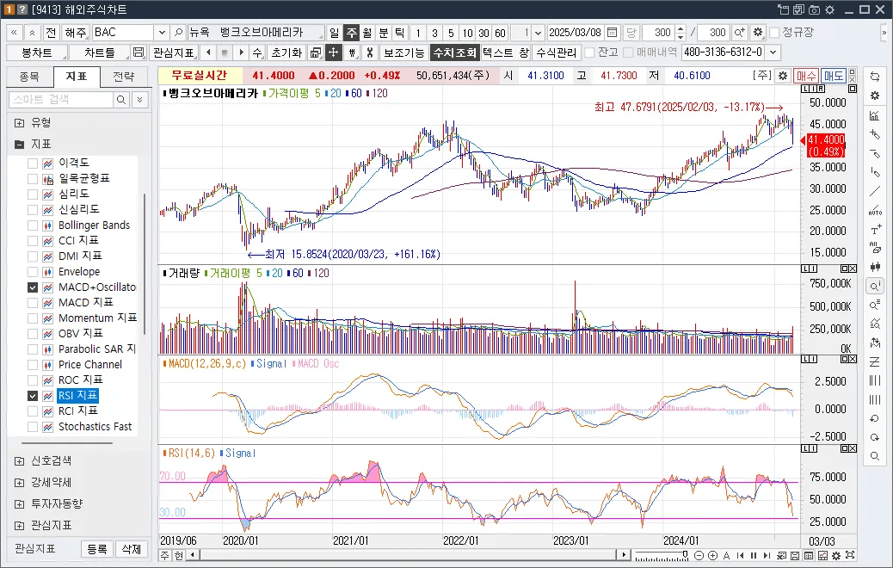Select the 틱 tick period tab
The width and height of the screenshot is (893, 568).
coord(400,33)
